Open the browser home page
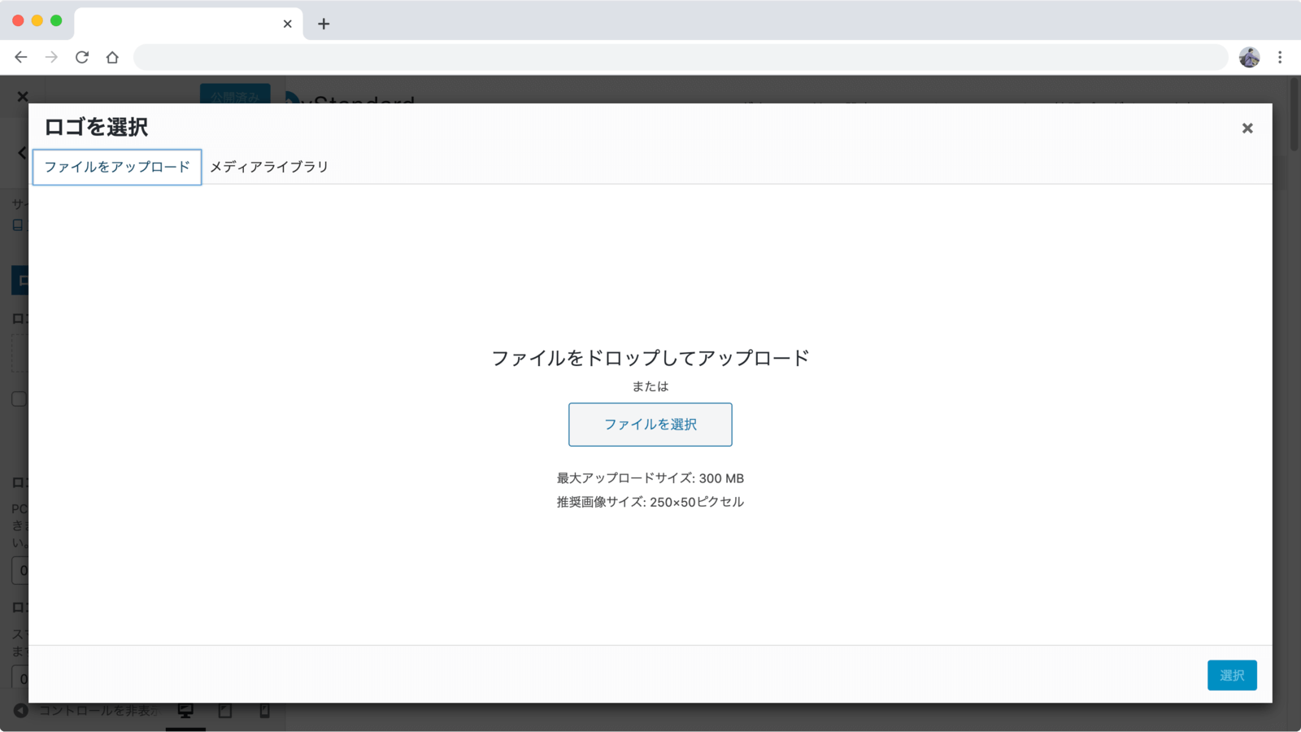 (x=112, y=57)
